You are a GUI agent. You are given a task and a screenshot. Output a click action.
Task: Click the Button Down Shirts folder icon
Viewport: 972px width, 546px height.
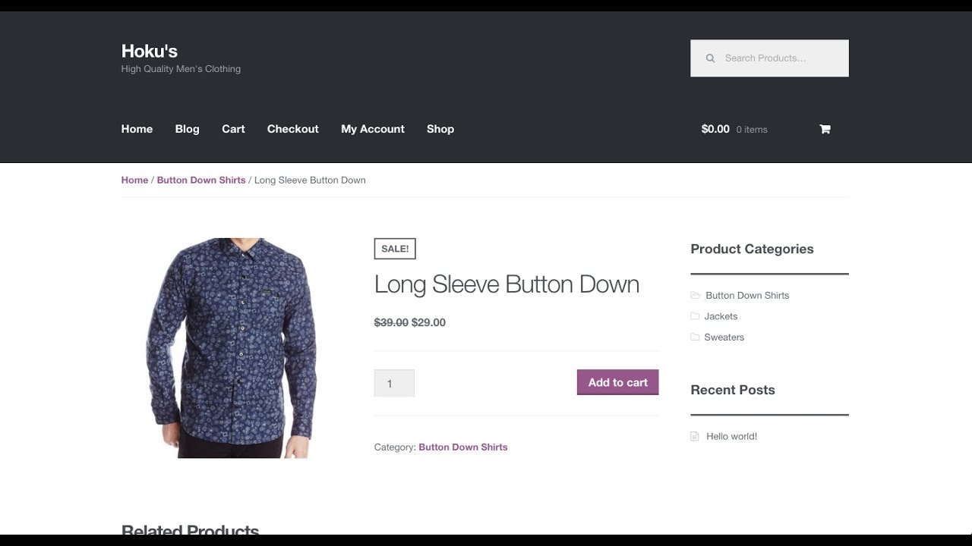click(695, 295)
